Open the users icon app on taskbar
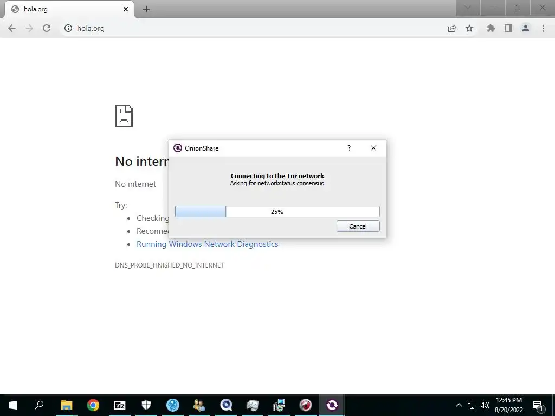 coord(199,405)
